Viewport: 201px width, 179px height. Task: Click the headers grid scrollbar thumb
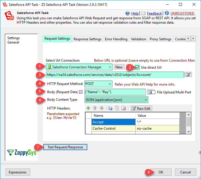(188, 122)
